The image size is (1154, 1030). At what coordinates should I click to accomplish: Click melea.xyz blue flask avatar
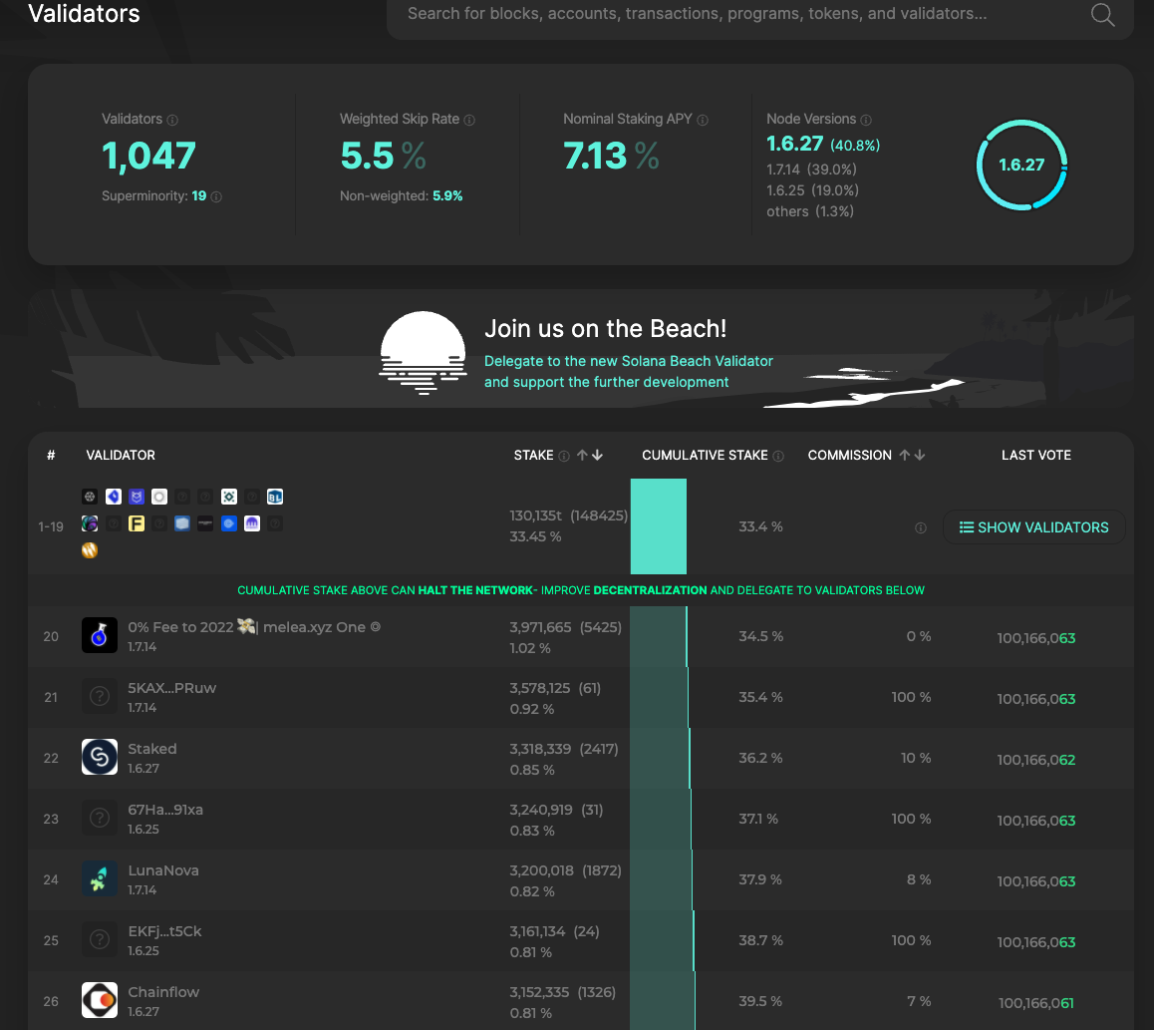[100, 635]
